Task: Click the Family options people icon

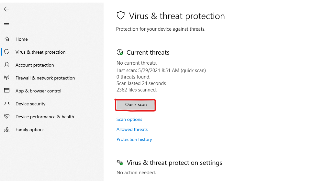Action: click(7, 130)
